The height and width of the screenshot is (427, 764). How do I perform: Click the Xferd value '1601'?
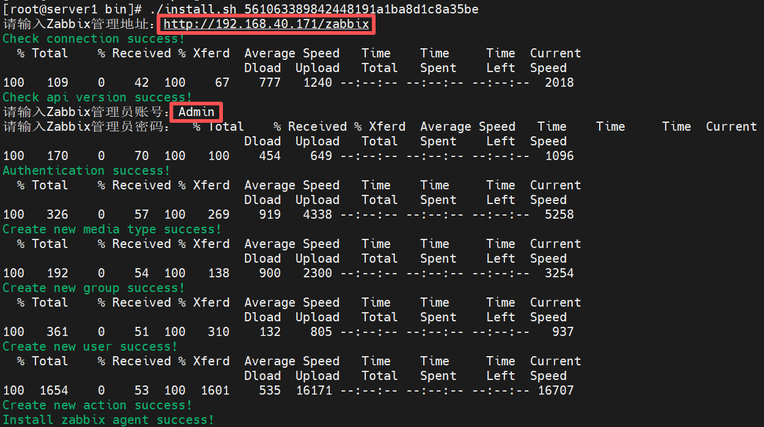click(x=215, y=391)
